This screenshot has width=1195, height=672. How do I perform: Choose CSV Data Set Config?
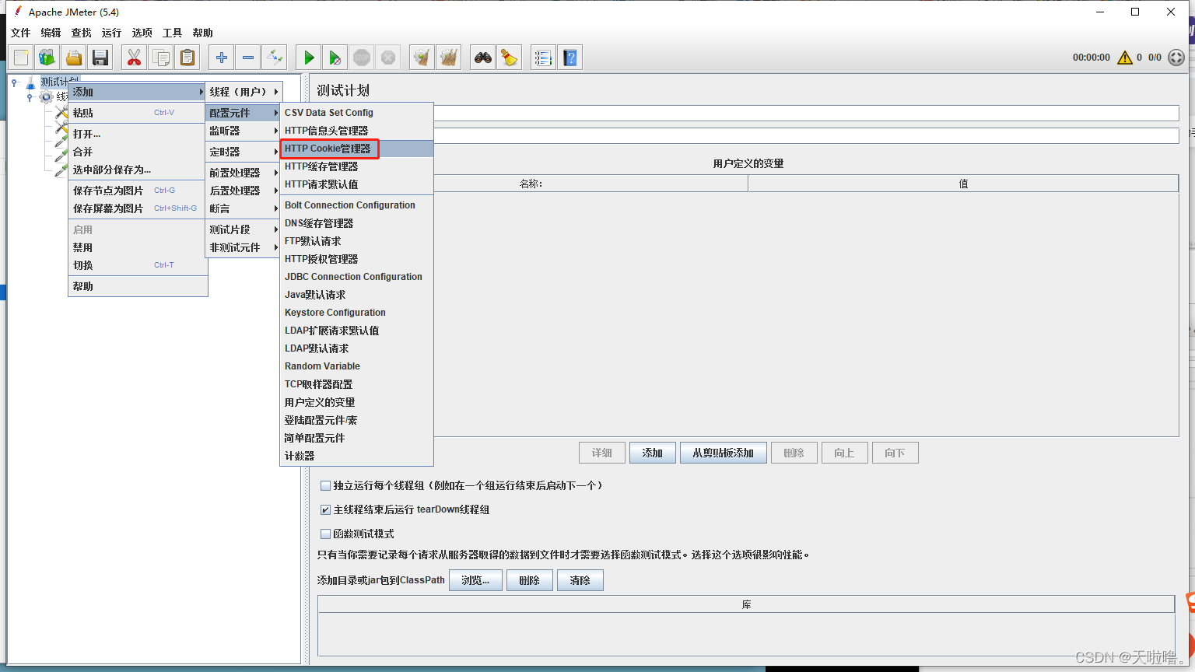(356, 113)
